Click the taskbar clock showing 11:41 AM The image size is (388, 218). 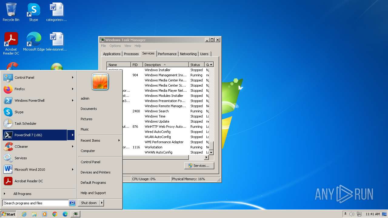(373, 214)
